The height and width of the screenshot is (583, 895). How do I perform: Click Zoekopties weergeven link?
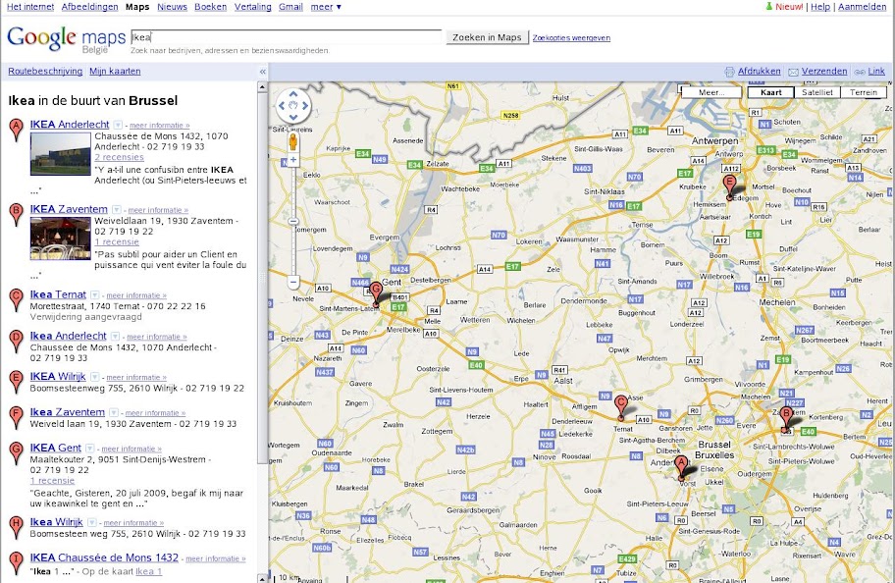pyautogui.click(x=571, y=37)
